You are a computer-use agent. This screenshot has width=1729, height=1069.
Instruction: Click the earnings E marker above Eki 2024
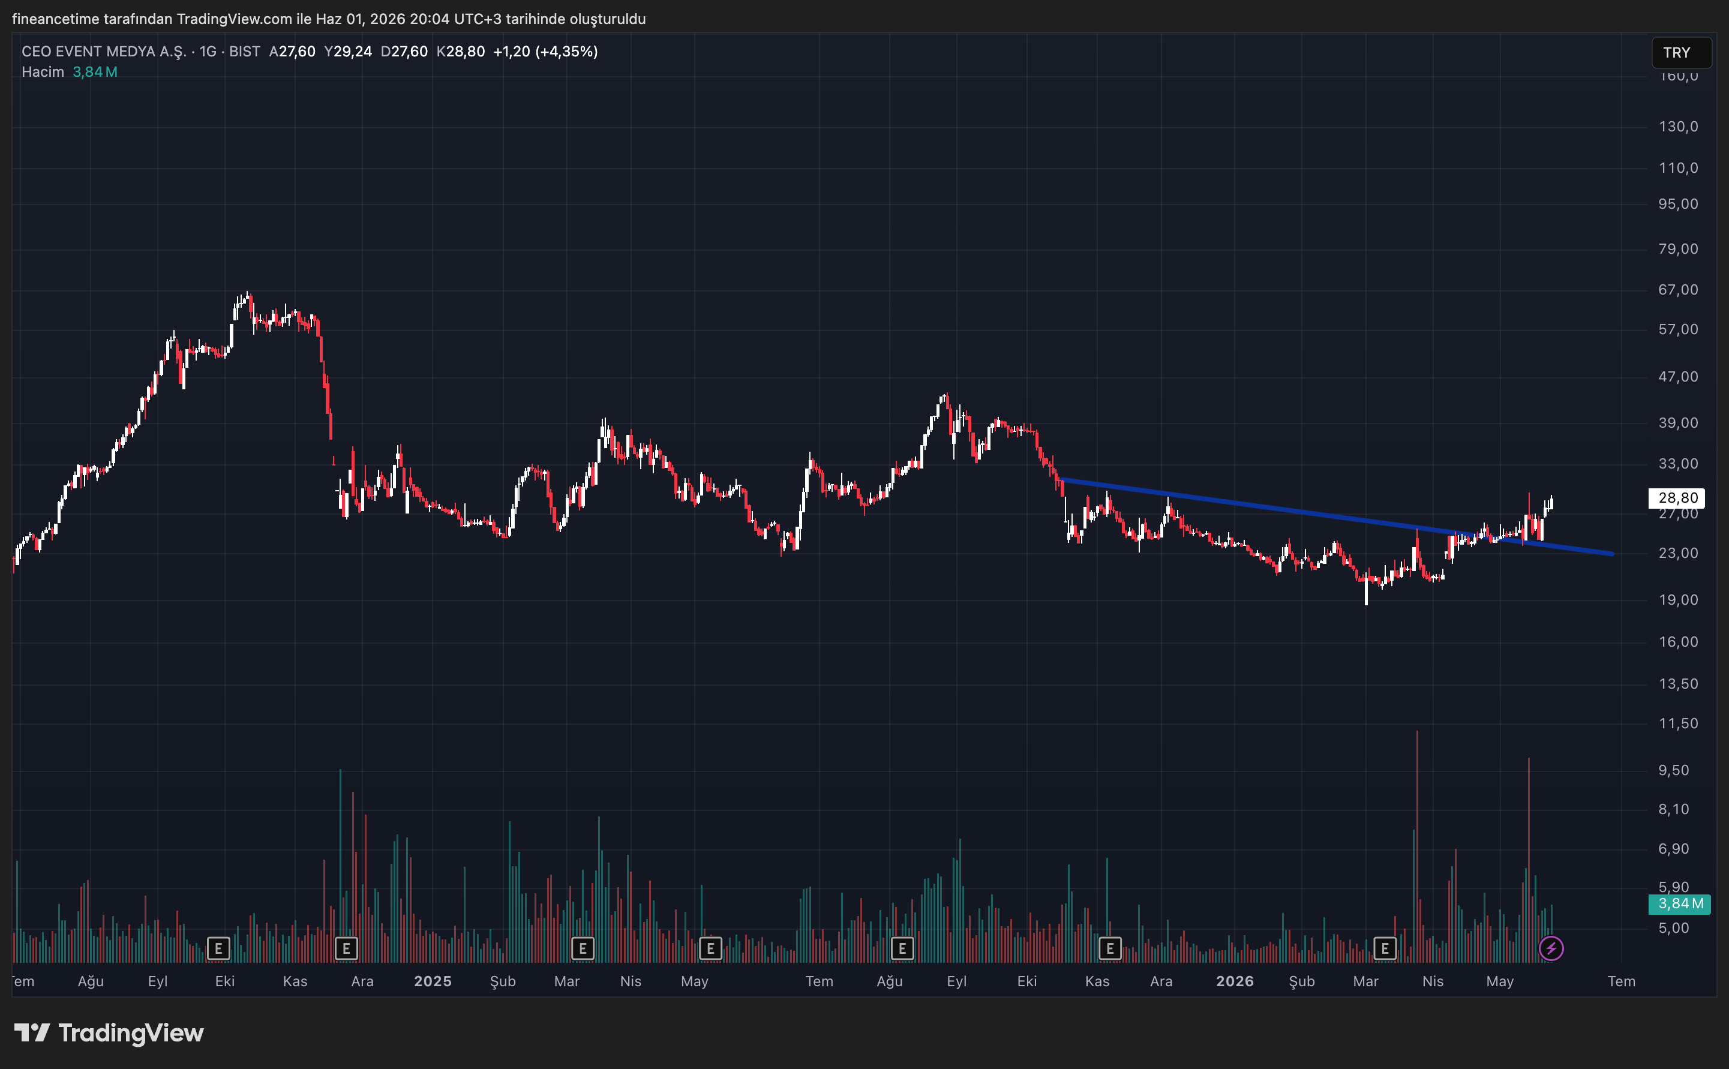point(218,948)
